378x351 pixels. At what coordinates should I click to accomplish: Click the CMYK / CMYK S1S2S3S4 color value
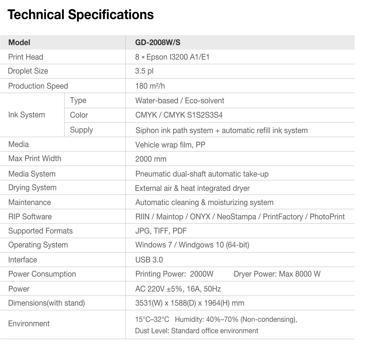pos(179,115)
